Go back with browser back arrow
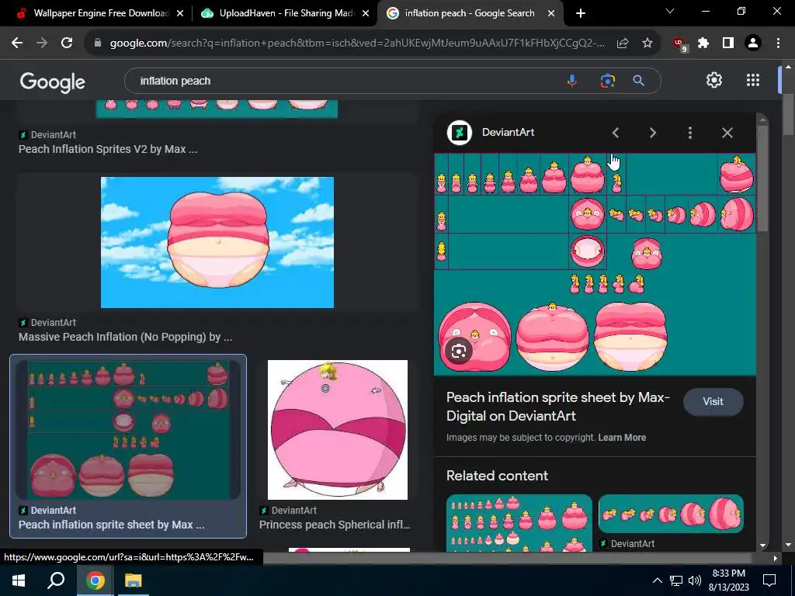The width and height of the screenshot is (795, 596). [x=17, y=43]
